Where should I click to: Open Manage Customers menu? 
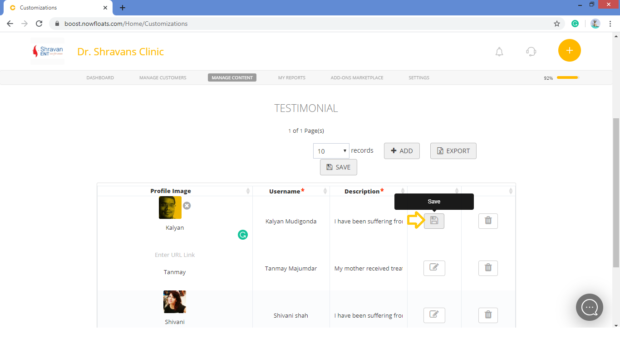163,77
